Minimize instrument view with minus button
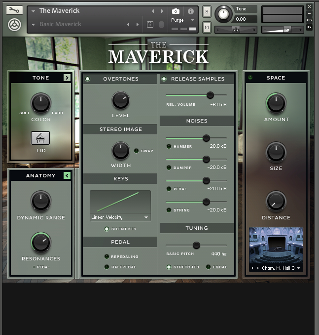The width and height of the screenshot is (319, 335). click(x=309, y=14)
